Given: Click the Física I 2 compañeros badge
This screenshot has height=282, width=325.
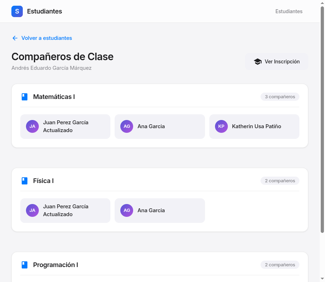Looking at the screenshot, I should [x=280, y=181].
